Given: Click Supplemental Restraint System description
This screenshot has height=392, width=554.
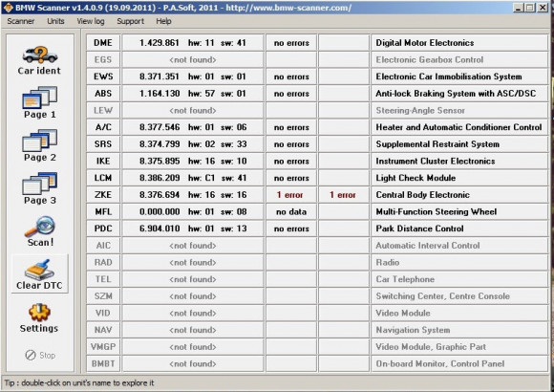Looking at the screenshot, I should (437, 144).
